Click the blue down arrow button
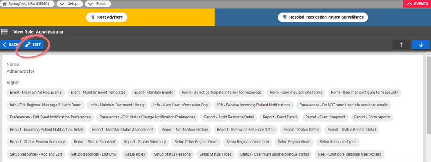Image resolution: width=431 pixels, height=162 pixels. click(x=421, y=45)
